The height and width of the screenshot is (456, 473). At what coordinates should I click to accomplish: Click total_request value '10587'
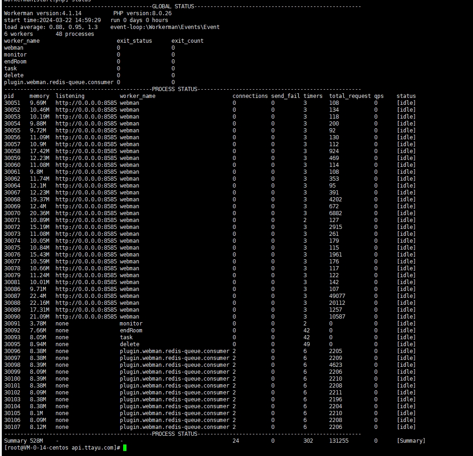(337, 317)
